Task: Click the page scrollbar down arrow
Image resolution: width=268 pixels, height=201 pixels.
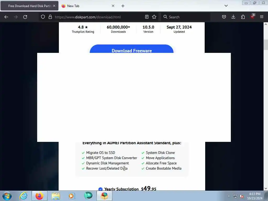Action: coord(266,188)
